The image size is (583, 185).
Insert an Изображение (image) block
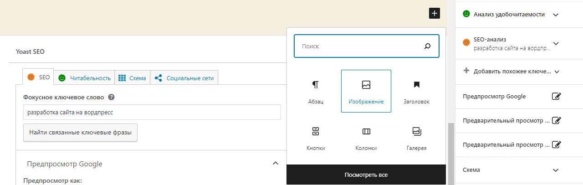pyautogui.click(x=366, y=91)
